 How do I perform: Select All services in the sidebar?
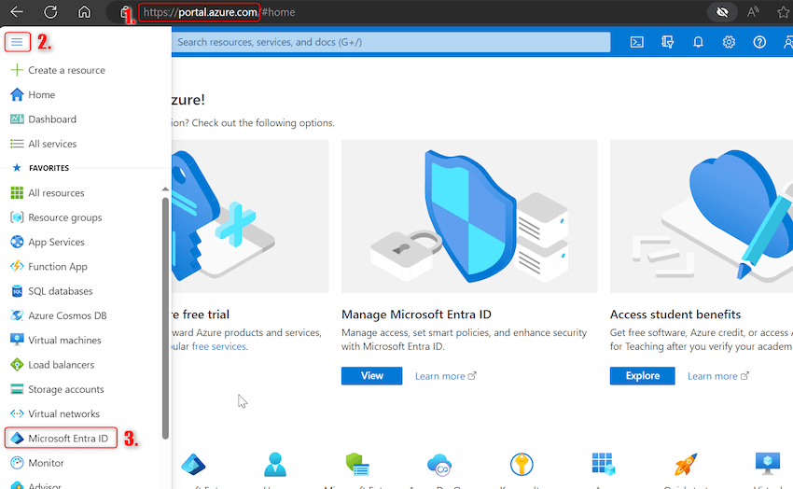(52, 144)
